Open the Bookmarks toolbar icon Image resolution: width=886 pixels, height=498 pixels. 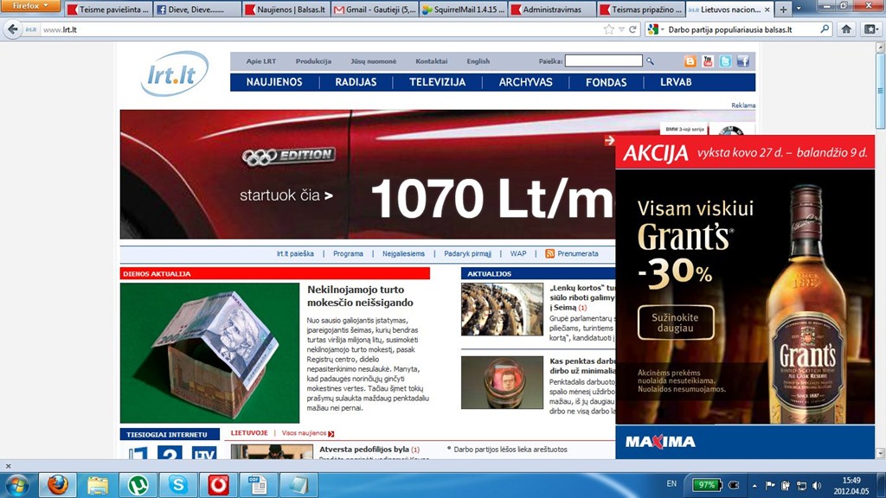pyautogui.click(x=870, y=29)
